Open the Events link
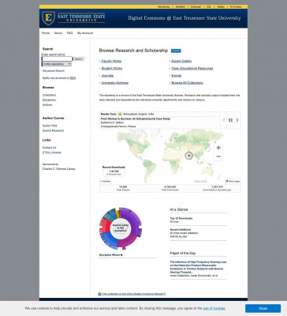 (x=177, y=76)
